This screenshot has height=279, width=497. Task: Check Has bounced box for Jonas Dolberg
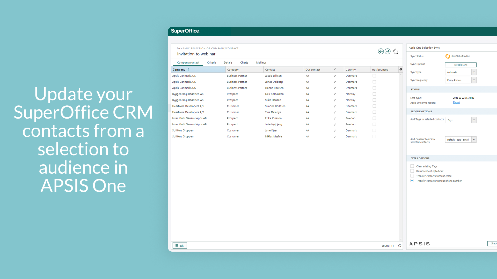[374, 82]
